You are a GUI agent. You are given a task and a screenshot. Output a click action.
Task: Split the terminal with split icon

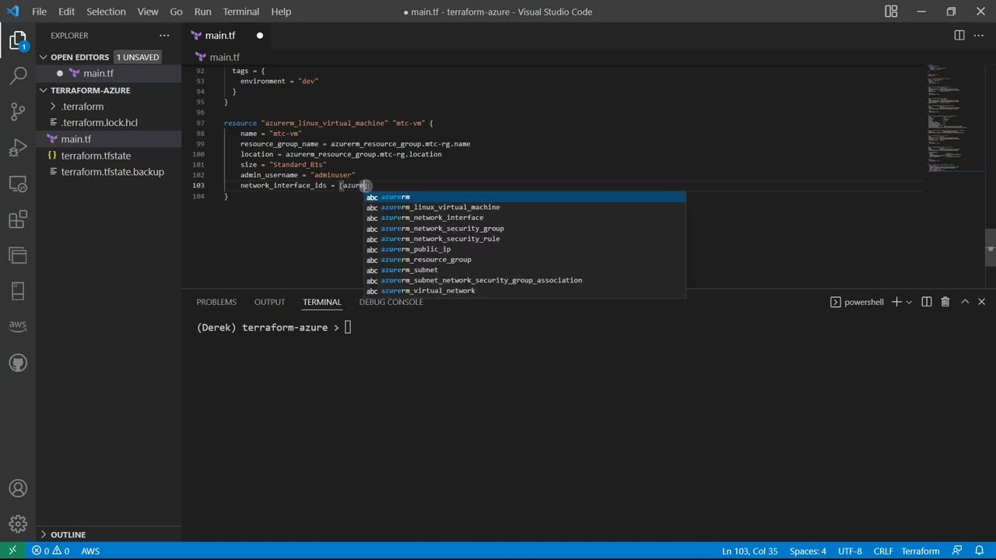tap(927, 302)
